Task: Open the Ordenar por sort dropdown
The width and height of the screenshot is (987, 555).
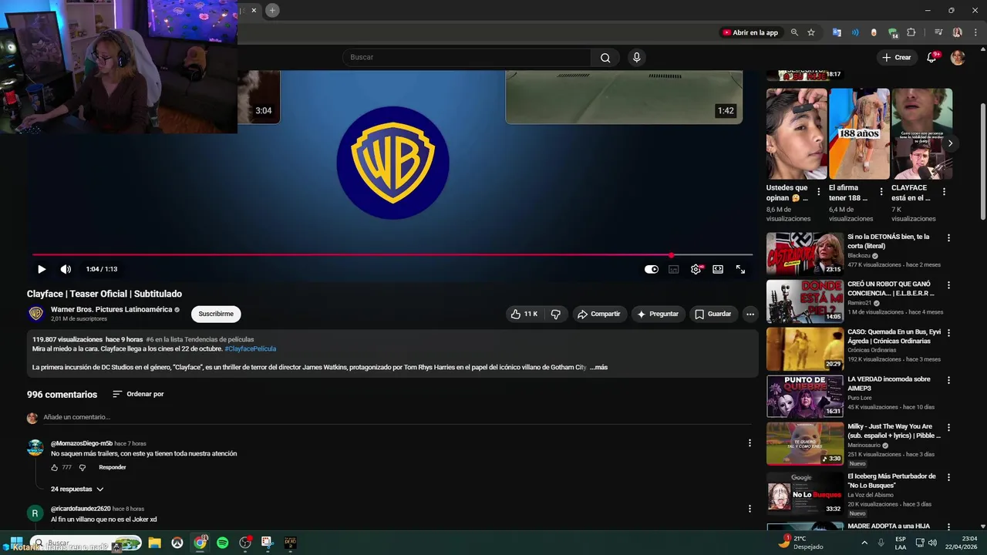Action: pos(138,394)
